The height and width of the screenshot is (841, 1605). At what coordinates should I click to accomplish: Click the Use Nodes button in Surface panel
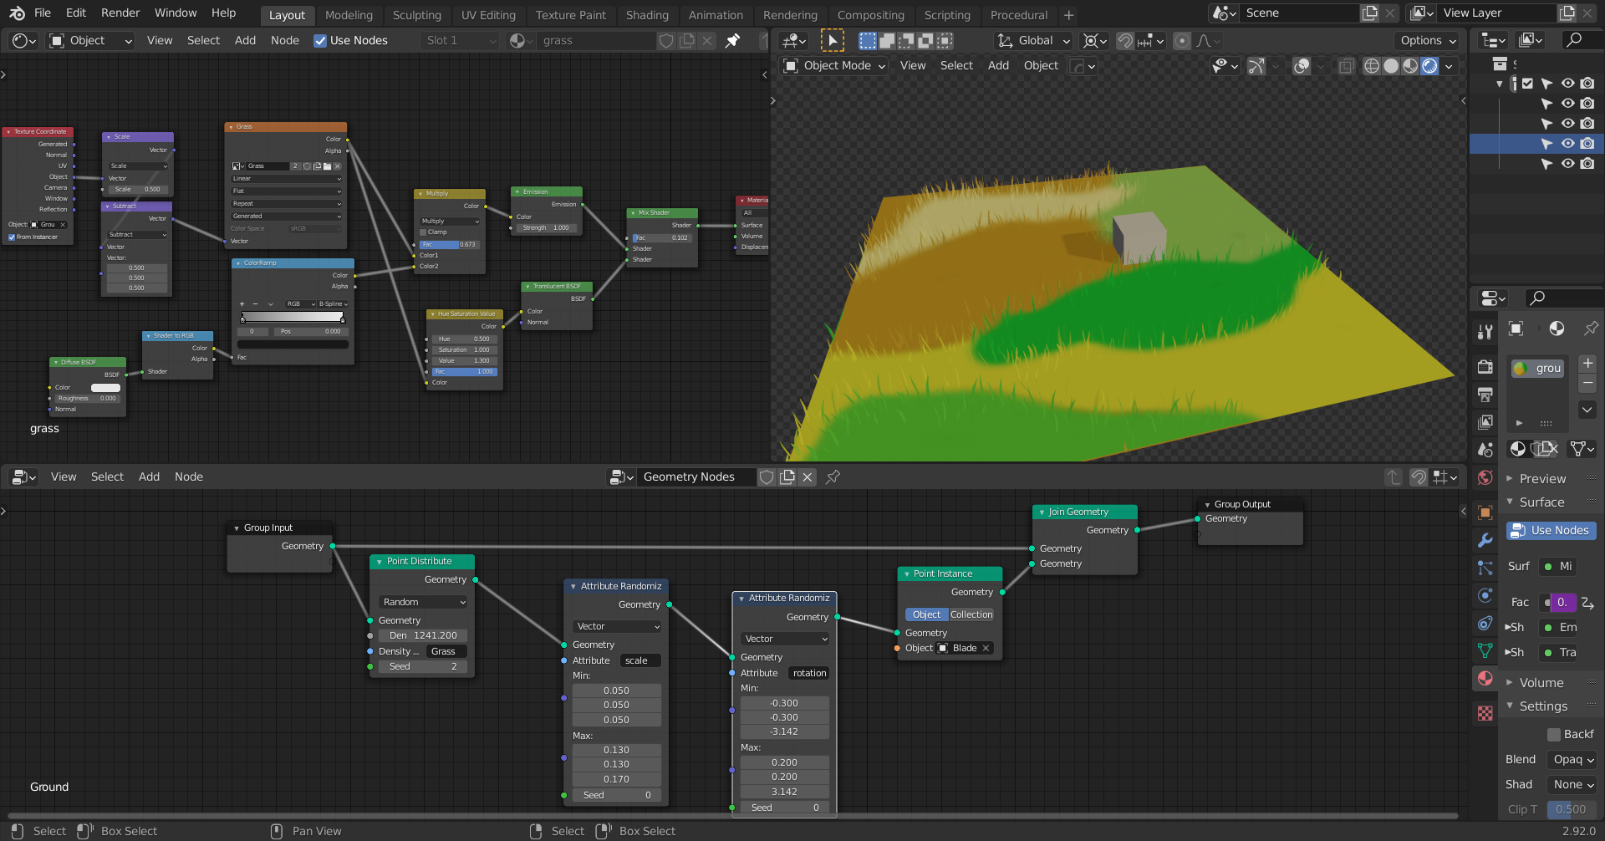(x=1551, y=530)
